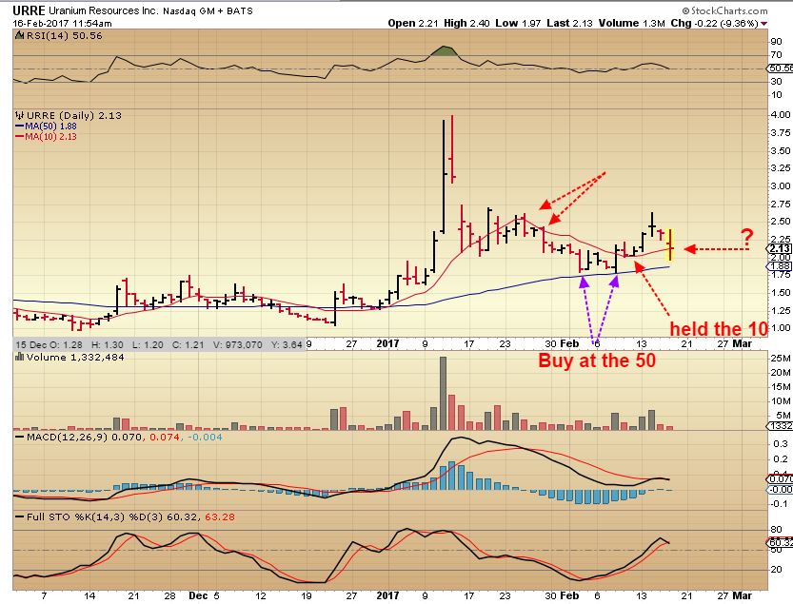
Task: Click the RSI(14) 50.56 indicator label
Action: (64, 35)
